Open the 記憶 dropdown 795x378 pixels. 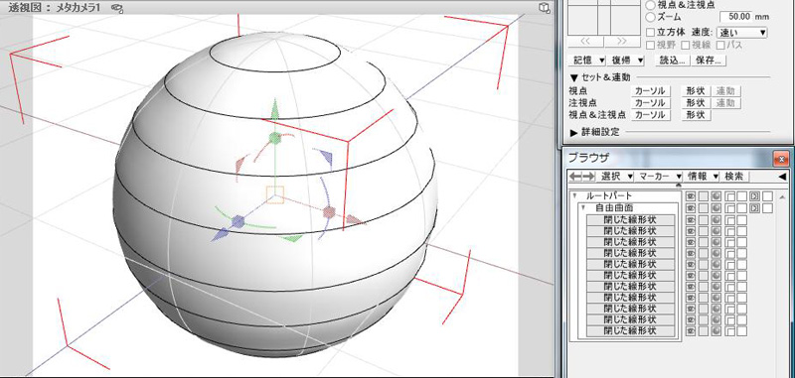tap(586, 60)
